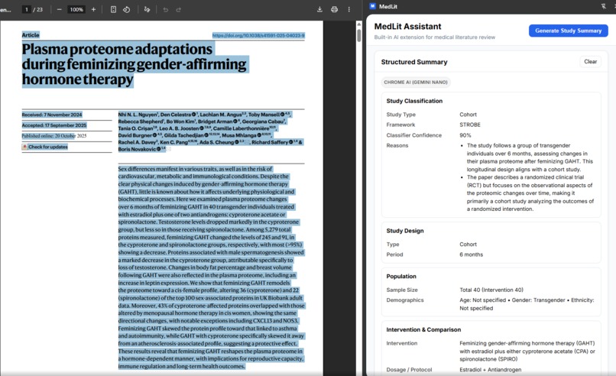616x376 pixels.
Task: Click first reason bullet about transgender individuals
Action: [x=530, y=157]
